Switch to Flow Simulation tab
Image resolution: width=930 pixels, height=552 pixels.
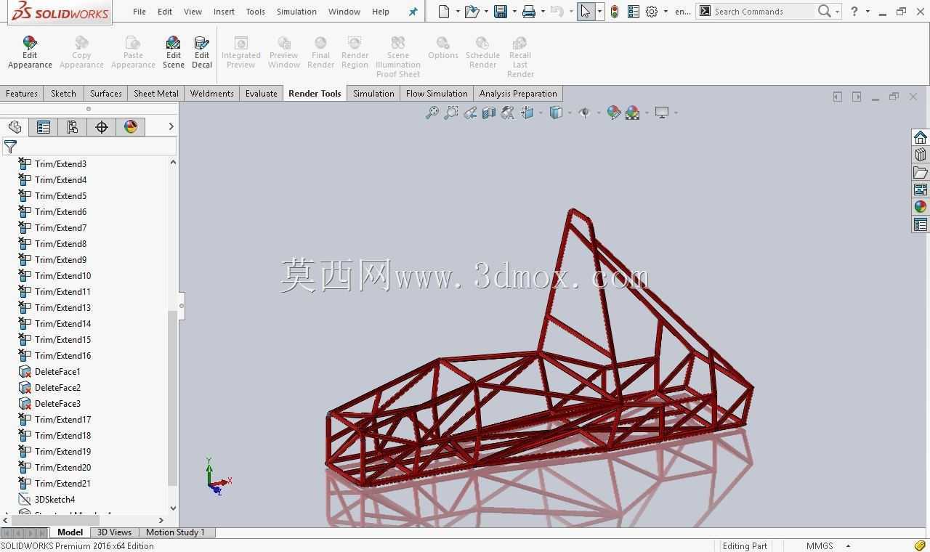(437, 94)
